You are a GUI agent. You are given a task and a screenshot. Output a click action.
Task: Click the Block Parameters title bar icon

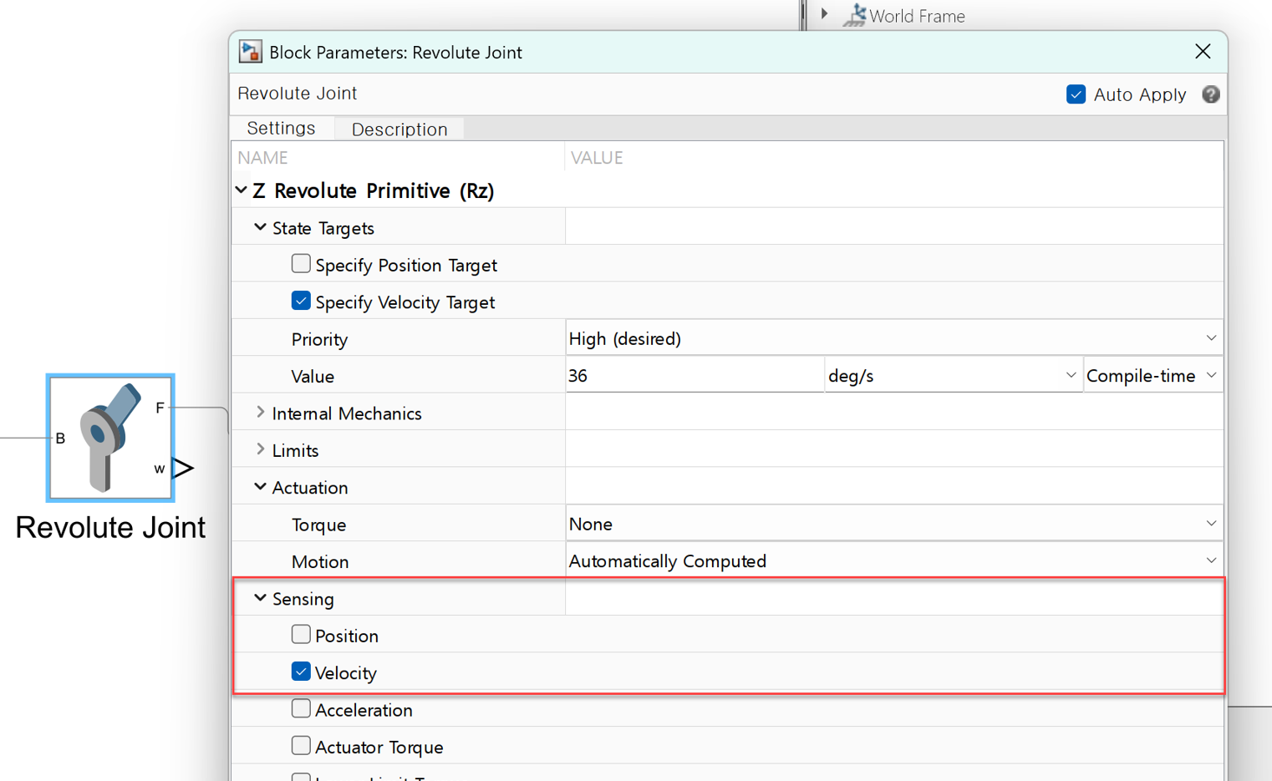(x=250, y=52)
